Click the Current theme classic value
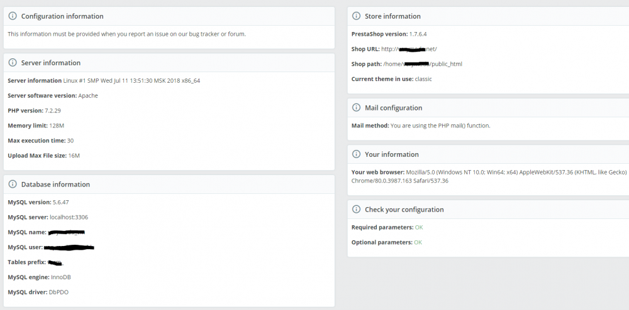The image size is (629, 310). 423,79
